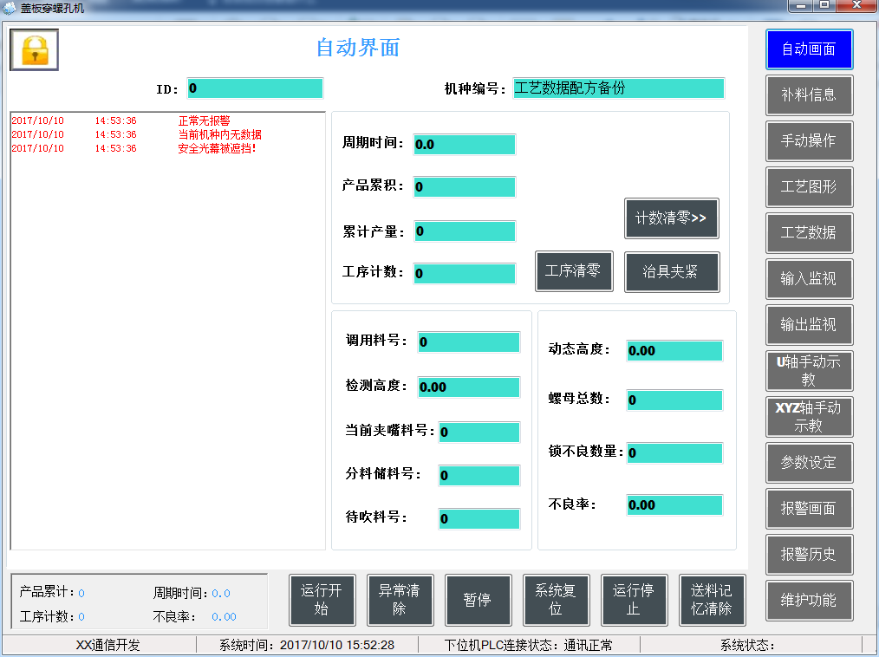Activate the 治具夹紧 fixture clamp

tap(672, 271)
